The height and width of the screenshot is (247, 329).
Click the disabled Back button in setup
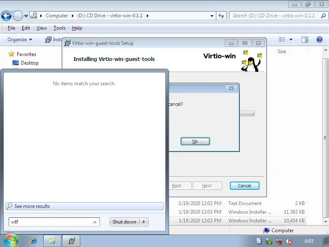coord(180,186)
